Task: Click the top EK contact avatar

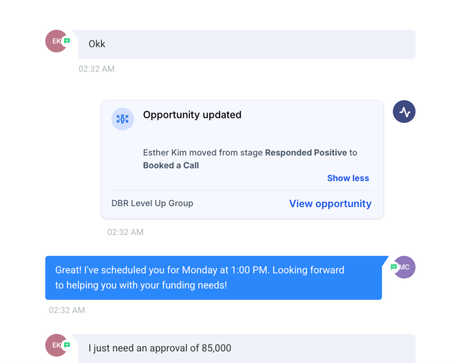Action: coord(56,41)
